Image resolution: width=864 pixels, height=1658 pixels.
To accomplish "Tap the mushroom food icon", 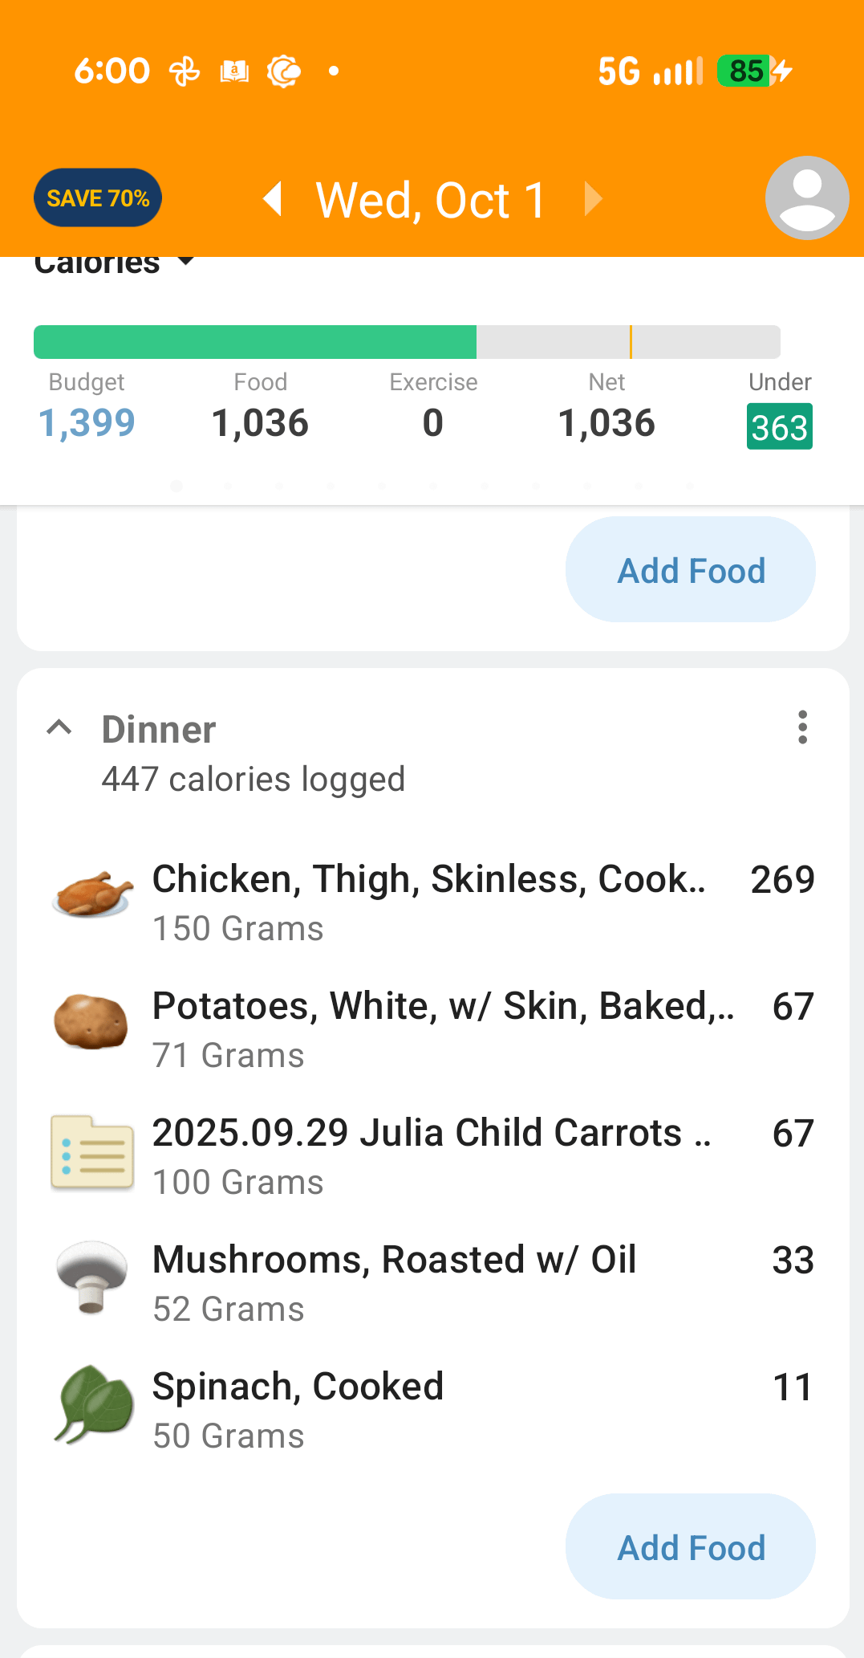I will [91, 1277].
